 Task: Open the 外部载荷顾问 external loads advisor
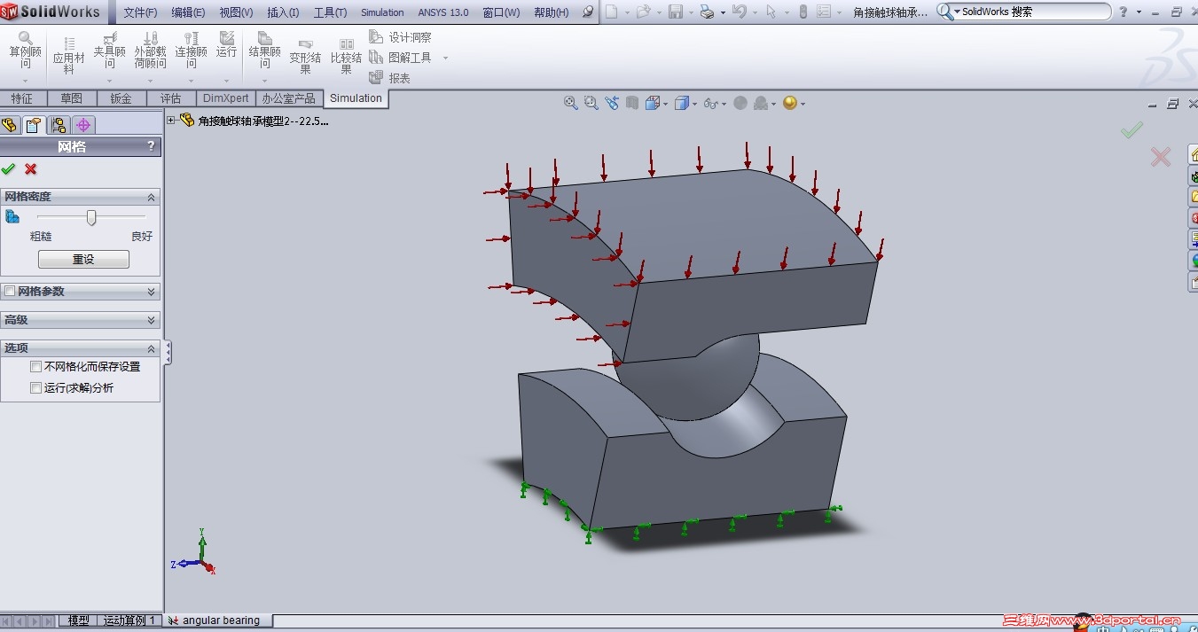pos(151,51)
